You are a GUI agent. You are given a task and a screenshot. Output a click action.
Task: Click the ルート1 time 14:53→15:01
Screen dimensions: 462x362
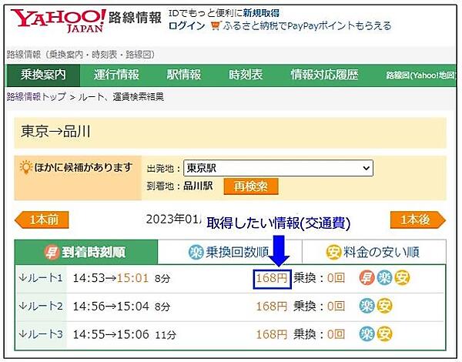pos(110,278)
